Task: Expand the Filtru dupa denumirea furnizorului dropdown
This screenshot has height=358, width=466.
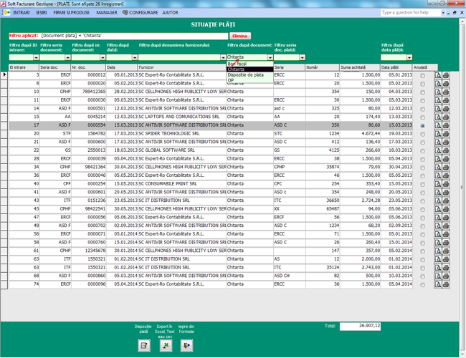Action: [223, 57]
